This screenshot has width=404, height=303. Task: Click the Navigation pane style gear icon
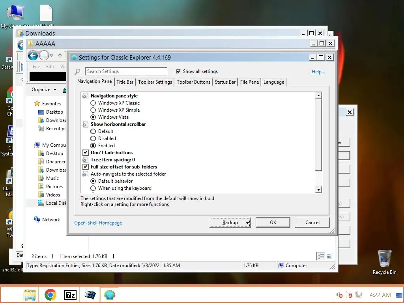coord(85,96)
